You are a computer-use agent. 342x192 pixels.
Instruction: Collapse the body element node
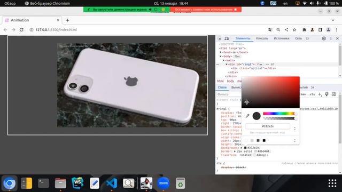pyautogui.click(x=221, y=57)
